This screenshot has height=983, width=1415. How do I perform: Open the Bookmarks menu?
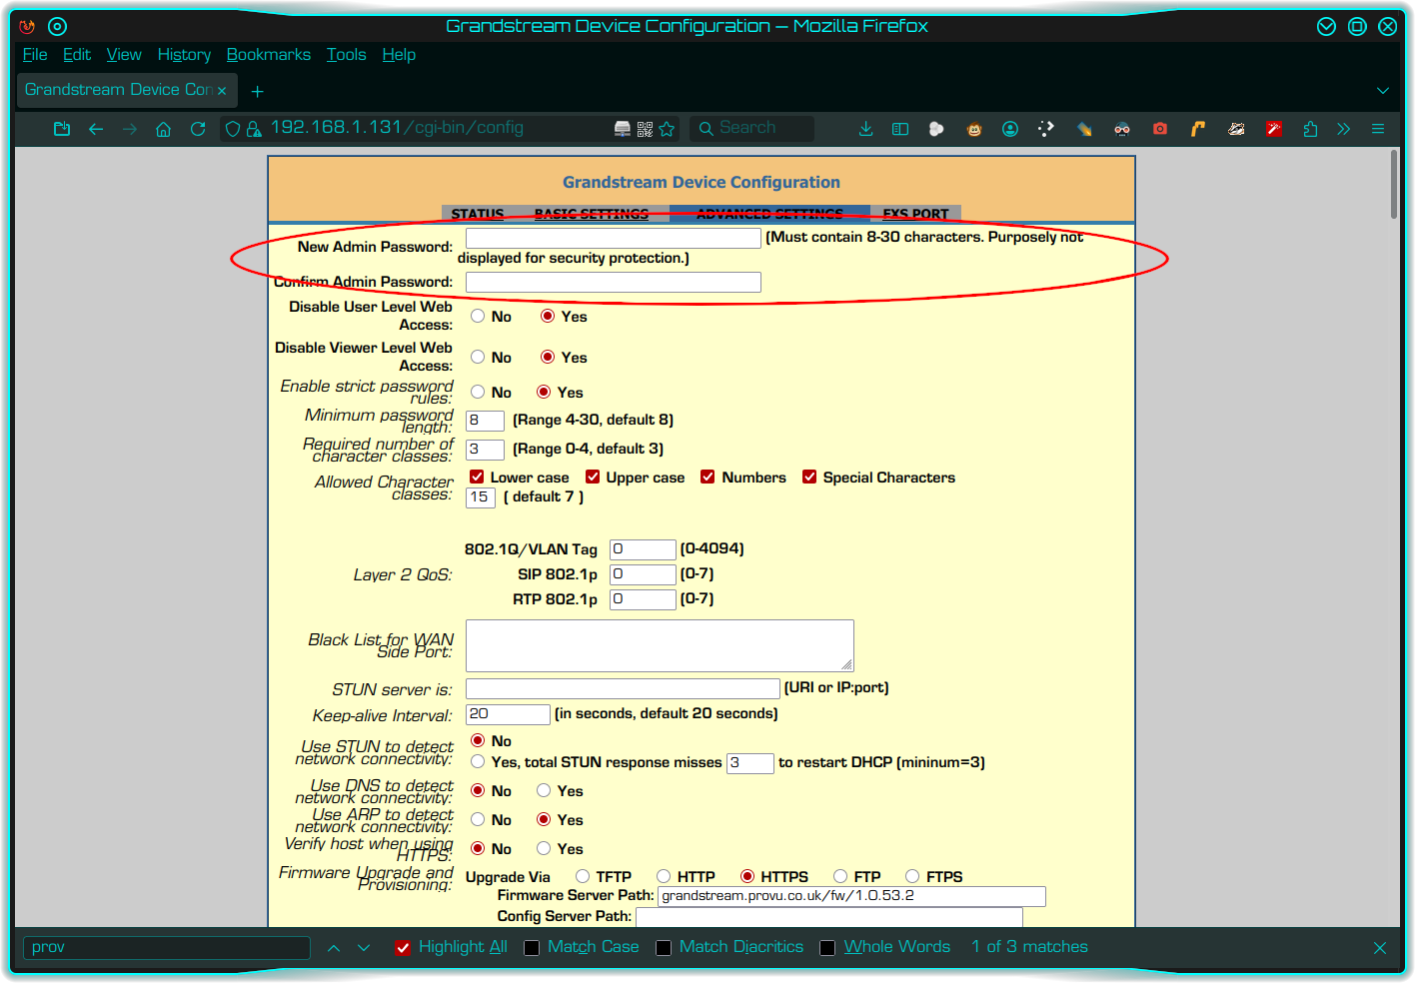point(269,55)
